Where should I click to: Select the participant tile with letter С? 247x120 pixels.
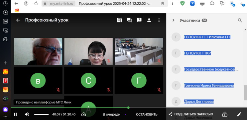88,81
